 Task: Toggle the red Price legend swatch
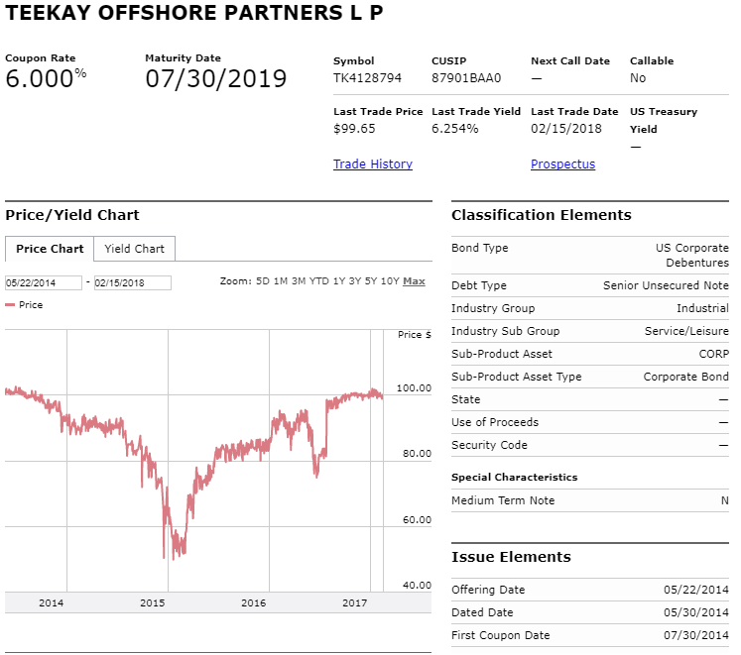[x=10, y=305]
